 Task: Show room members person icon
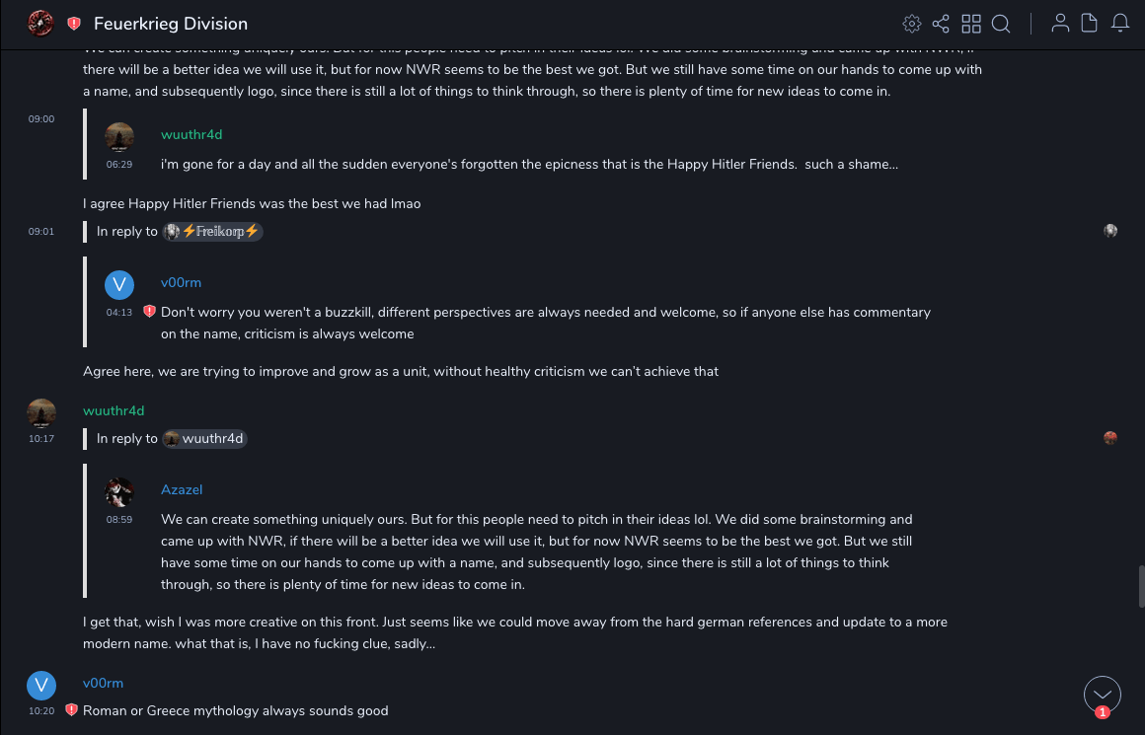pos(1060,24)
